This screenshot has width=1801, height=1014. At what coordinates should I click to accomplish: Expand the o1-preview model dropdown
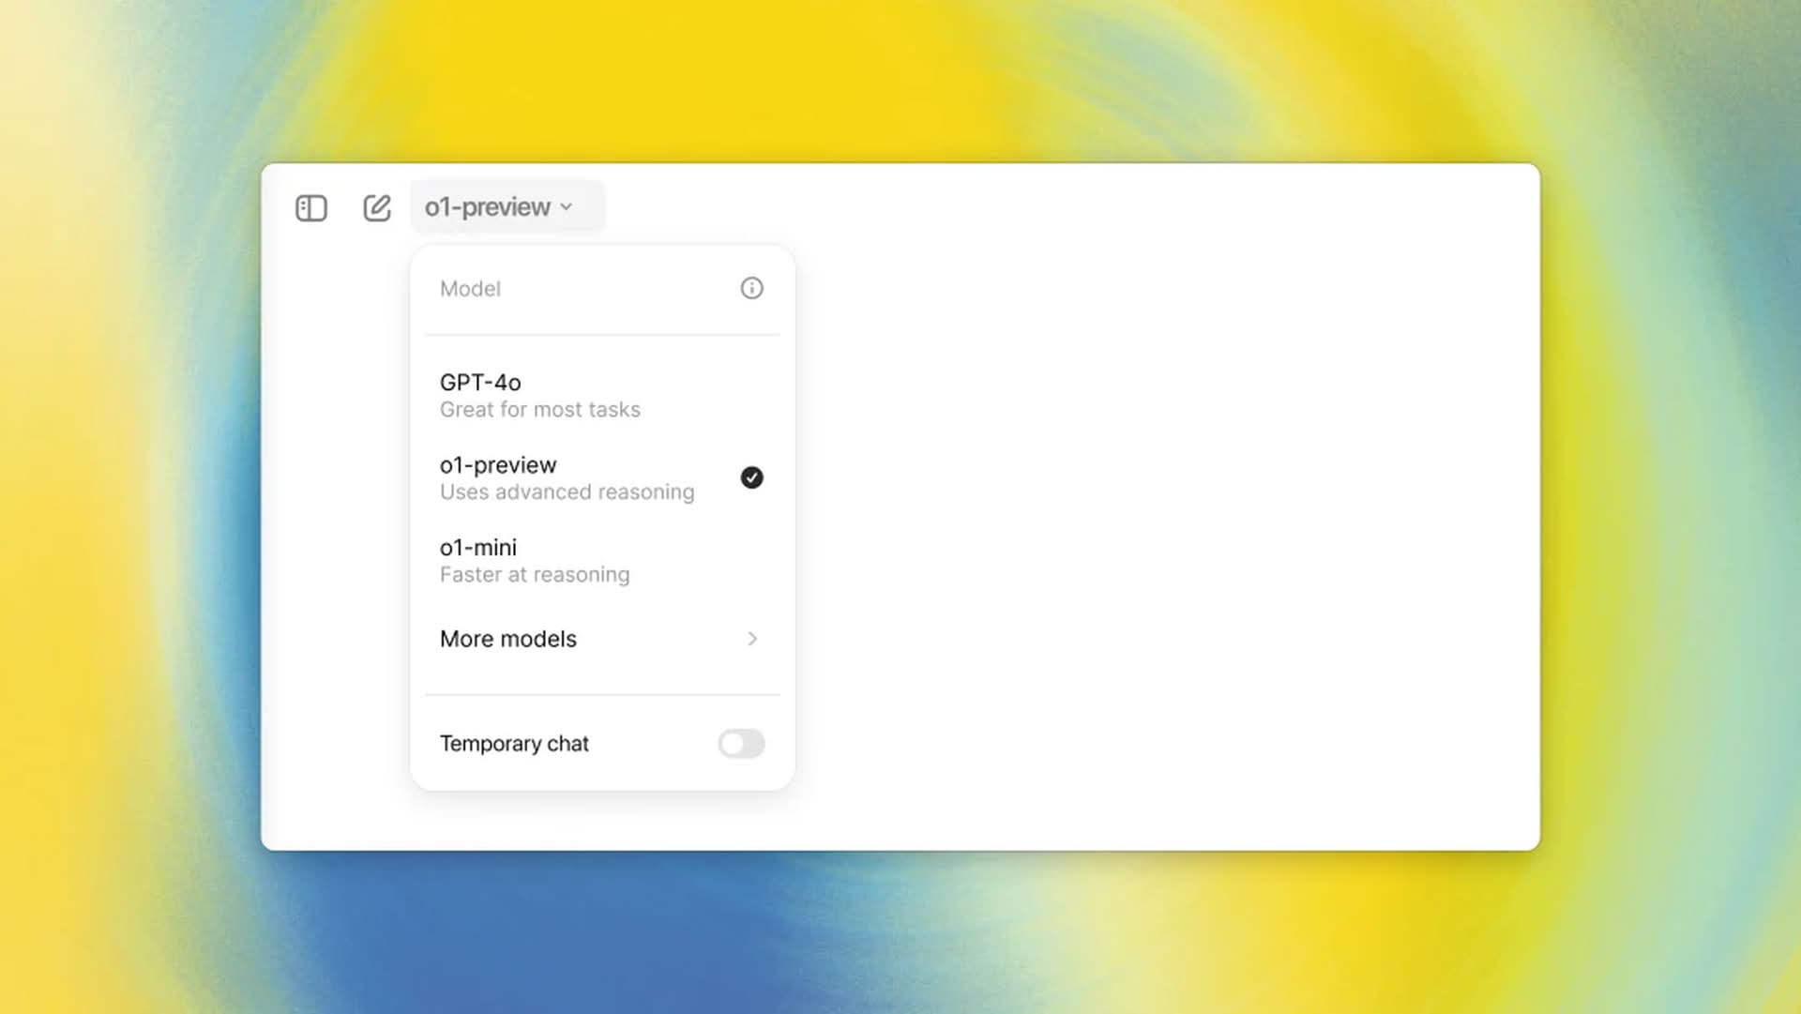coord(498,206)
